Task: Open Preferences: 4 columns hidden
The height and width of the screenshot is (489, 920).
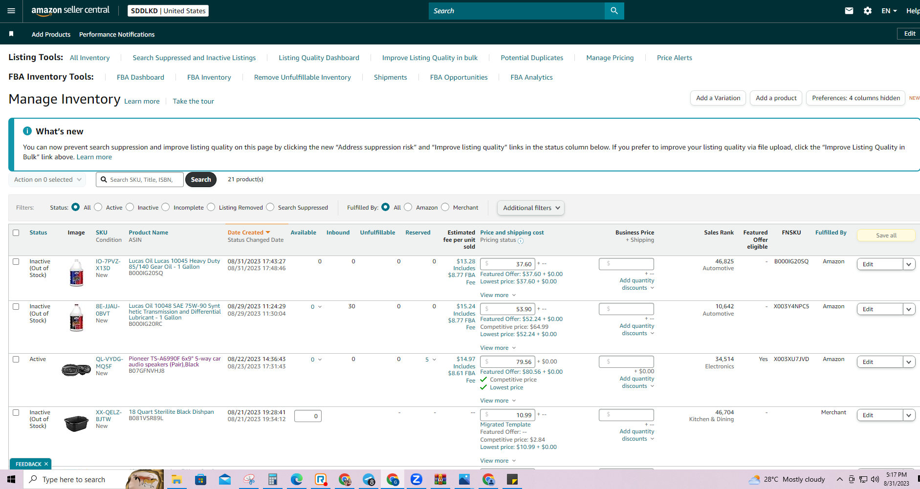Action: 856,98
